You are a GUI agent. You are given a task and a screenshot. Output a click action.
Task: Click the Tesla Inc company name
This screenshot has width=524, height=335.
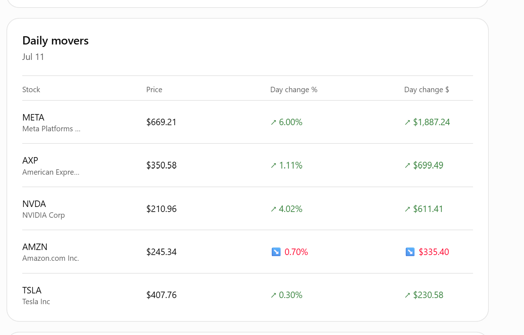coord(36,302)
